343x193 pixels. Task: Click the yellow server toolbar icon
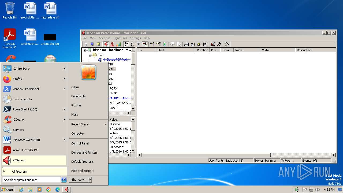[x=98, y=44]
